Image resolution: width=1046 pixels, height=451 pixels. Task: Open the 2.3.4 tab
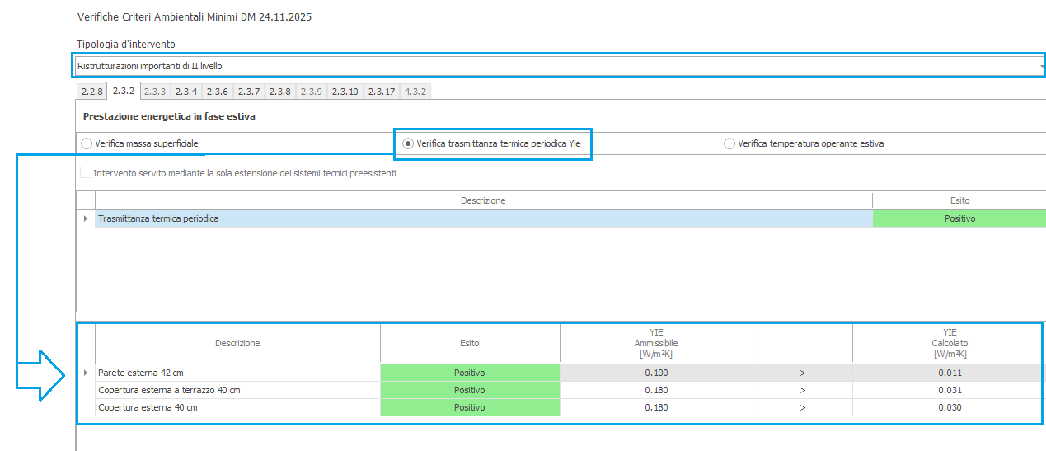[x=185, y=92]
